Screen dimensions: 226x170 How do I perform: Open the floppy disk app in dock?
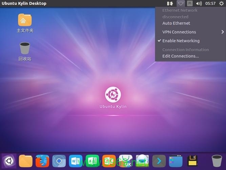tap(192, 161)
